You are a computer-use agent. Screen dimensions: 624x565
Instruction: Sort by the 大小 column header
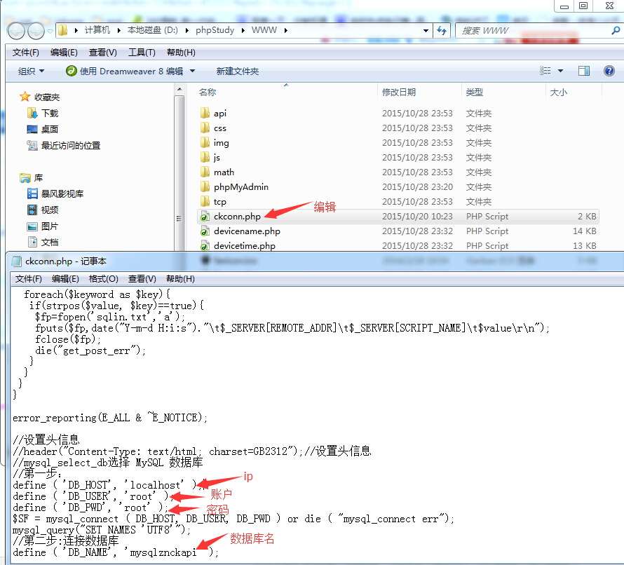[558, 93]
